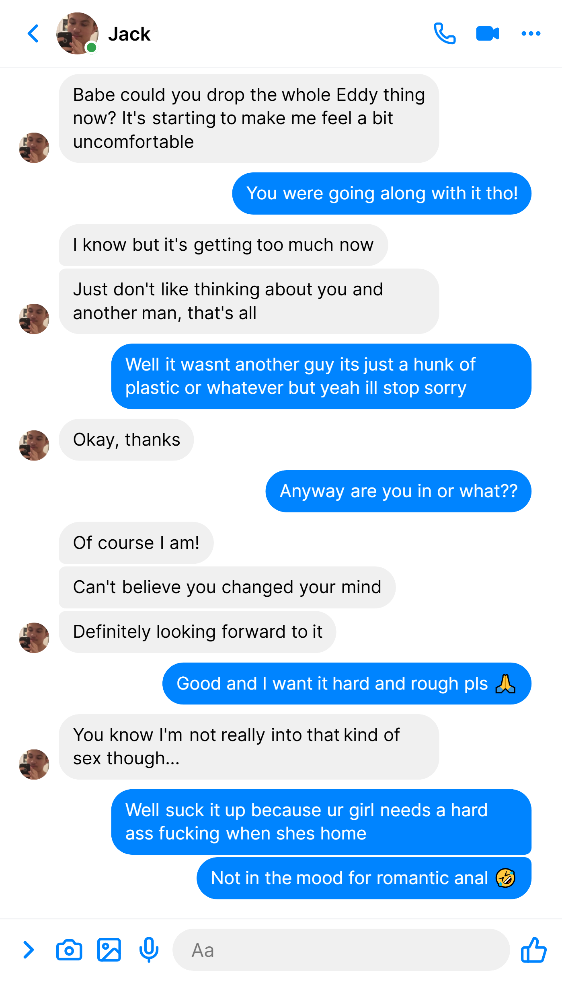Screen dimensions: 562x999
Task: Open the camera to take a photo
Action: (x=69, y=950)
